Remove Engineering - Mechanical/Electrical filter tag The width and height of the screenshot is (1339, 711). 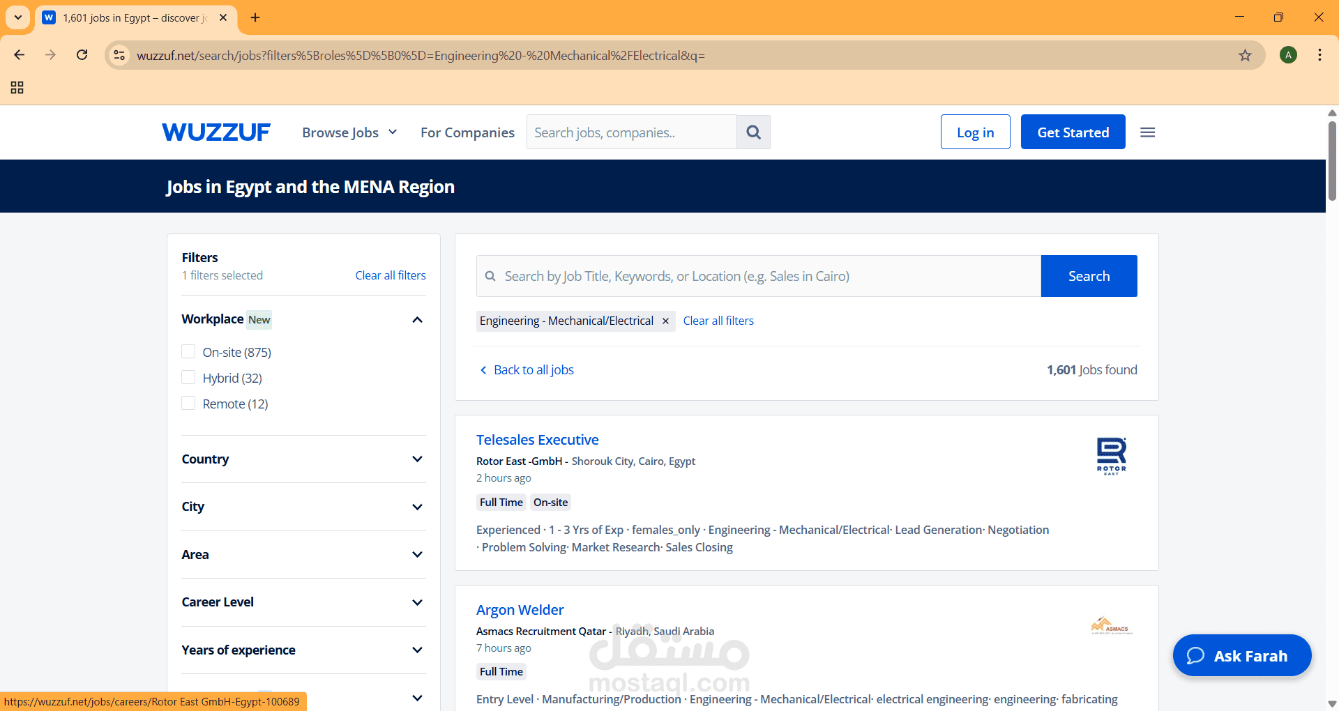click(665, 321)
